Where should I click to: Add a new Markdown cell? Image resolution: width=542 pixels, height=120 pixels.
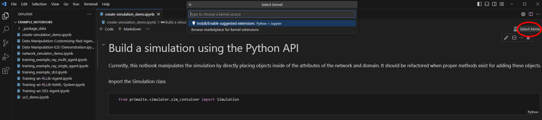click(x=130, y=29)
